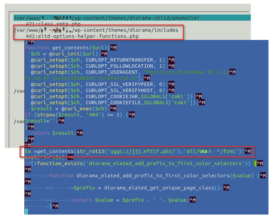Click the CURLOPT_RETURNTRANSFER setopt line
Image resolution: width=280 pixels, height=223 pixels.
click(x=102, y=60)
